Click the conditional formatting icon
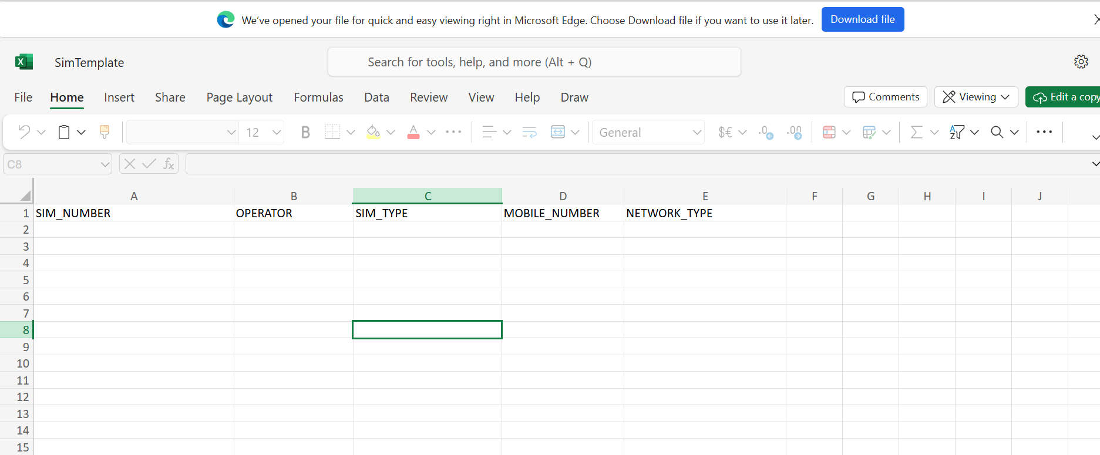The width and height of the screenshot is (1100, 455). point(829,132)
